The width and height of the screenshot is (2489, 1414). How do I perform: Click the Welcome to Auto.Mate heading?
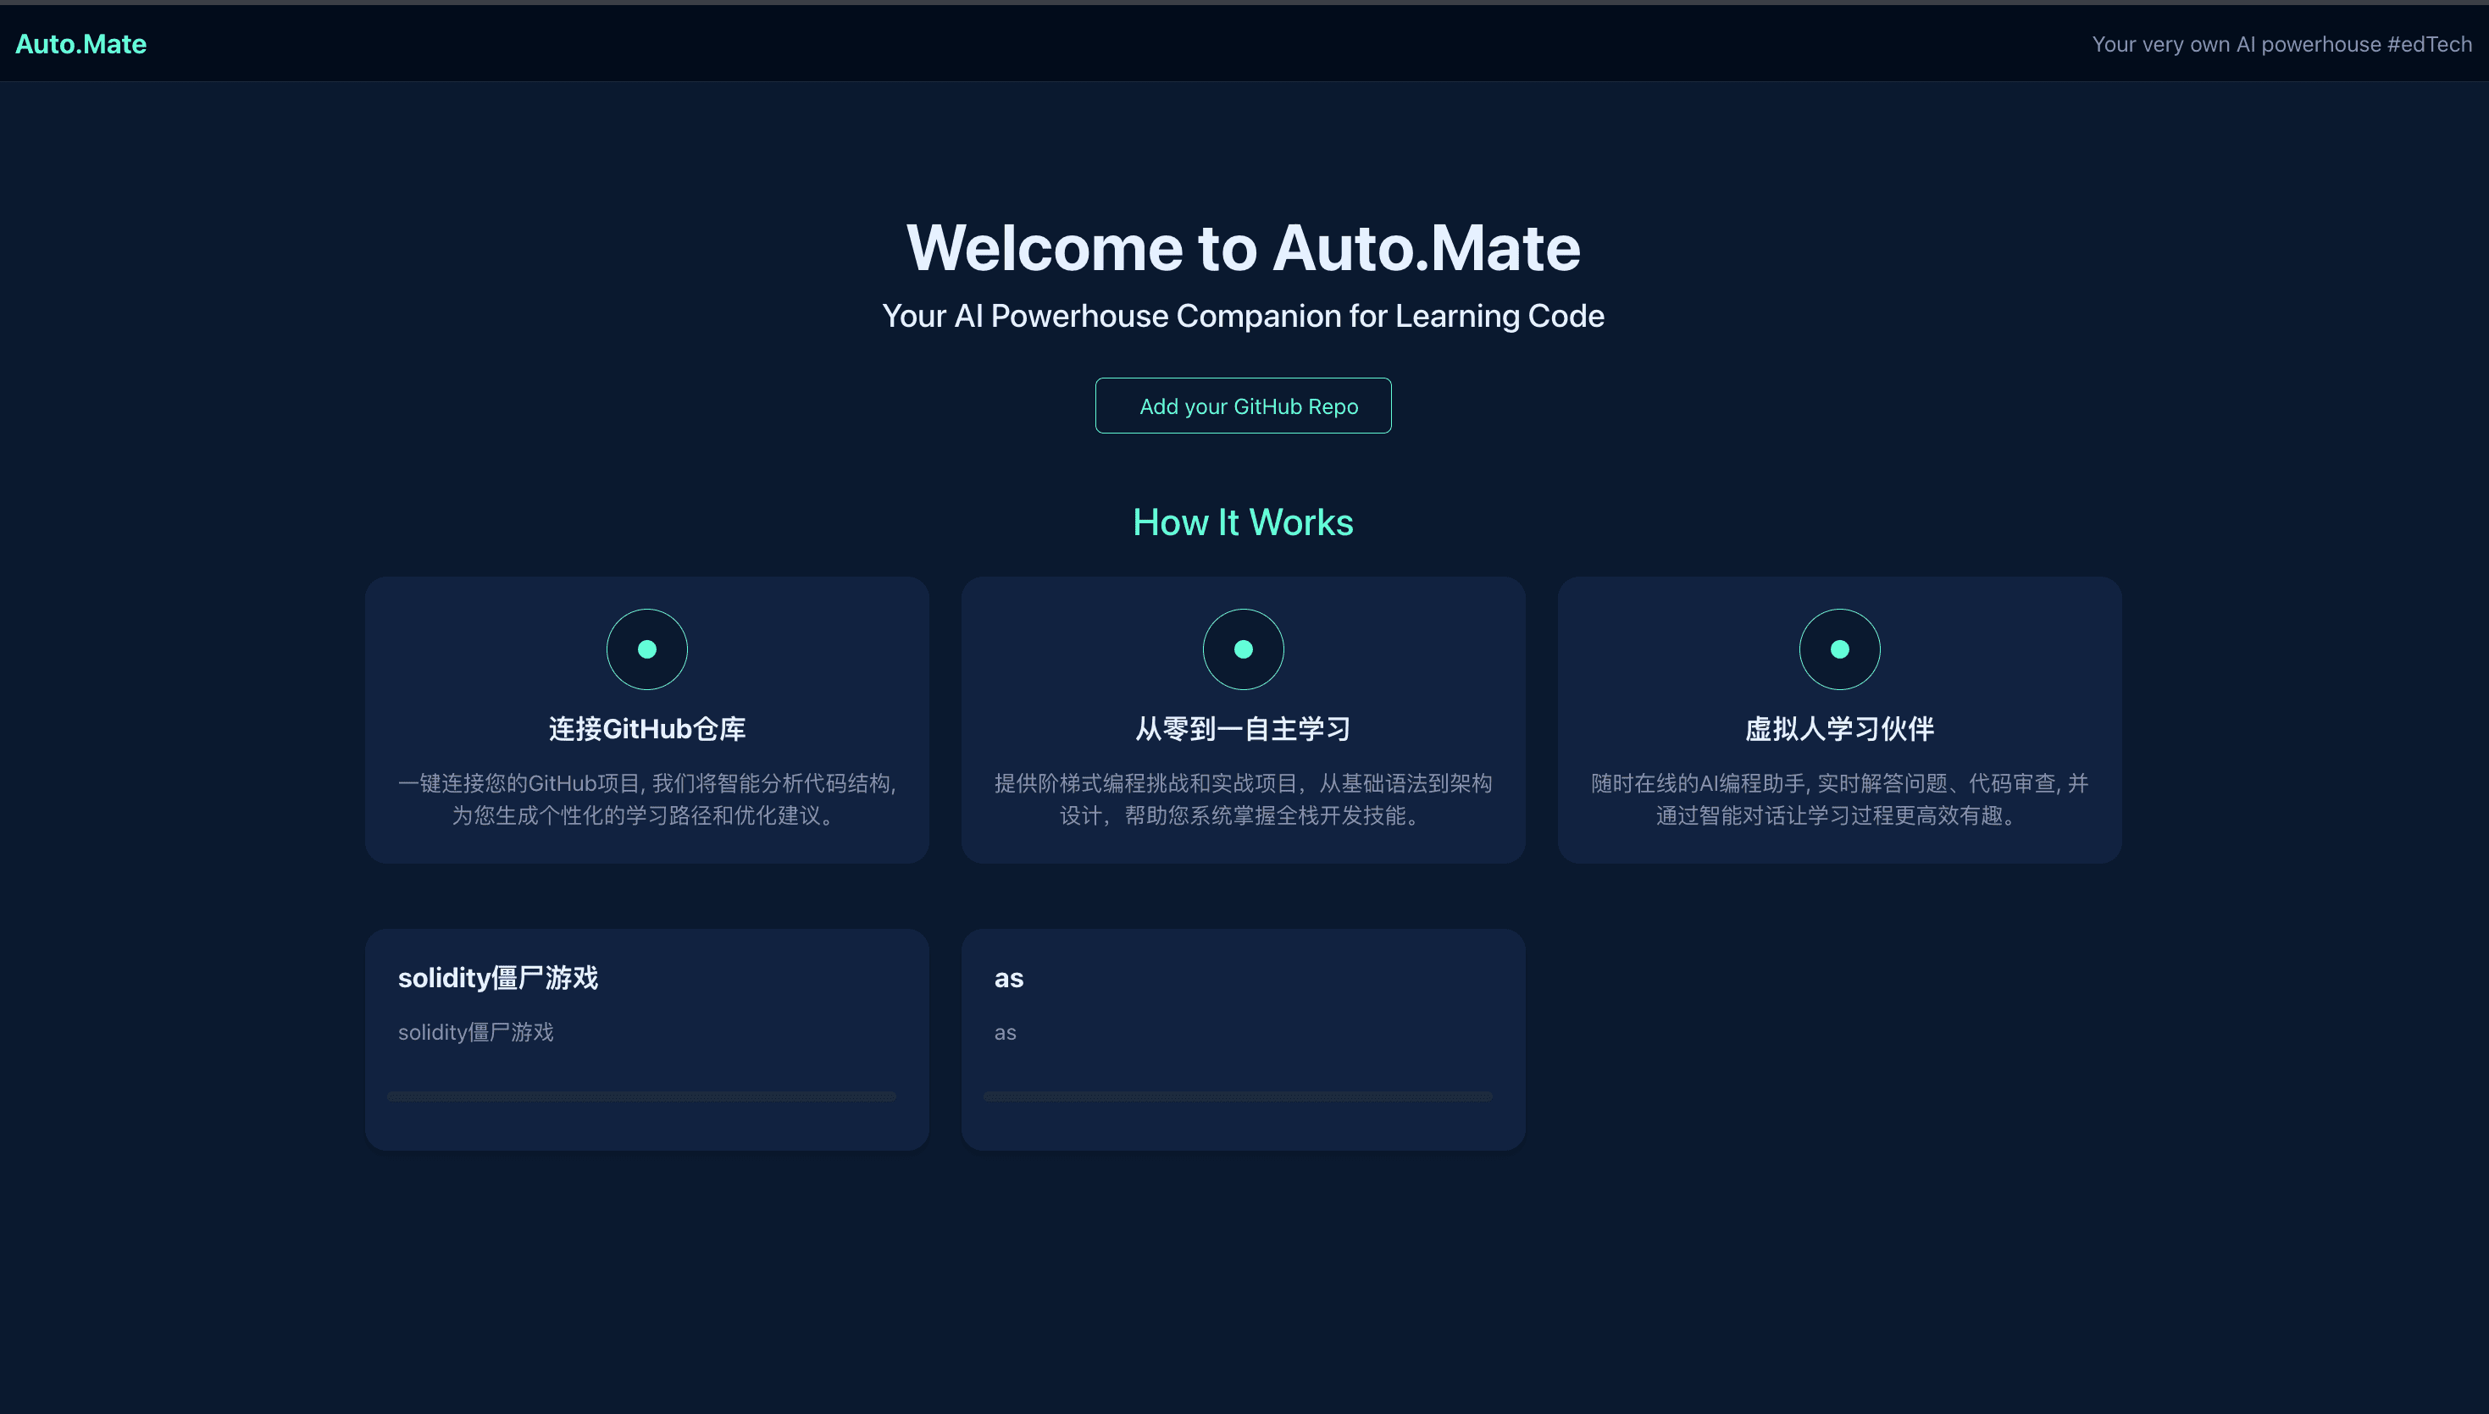(1243, 247)
